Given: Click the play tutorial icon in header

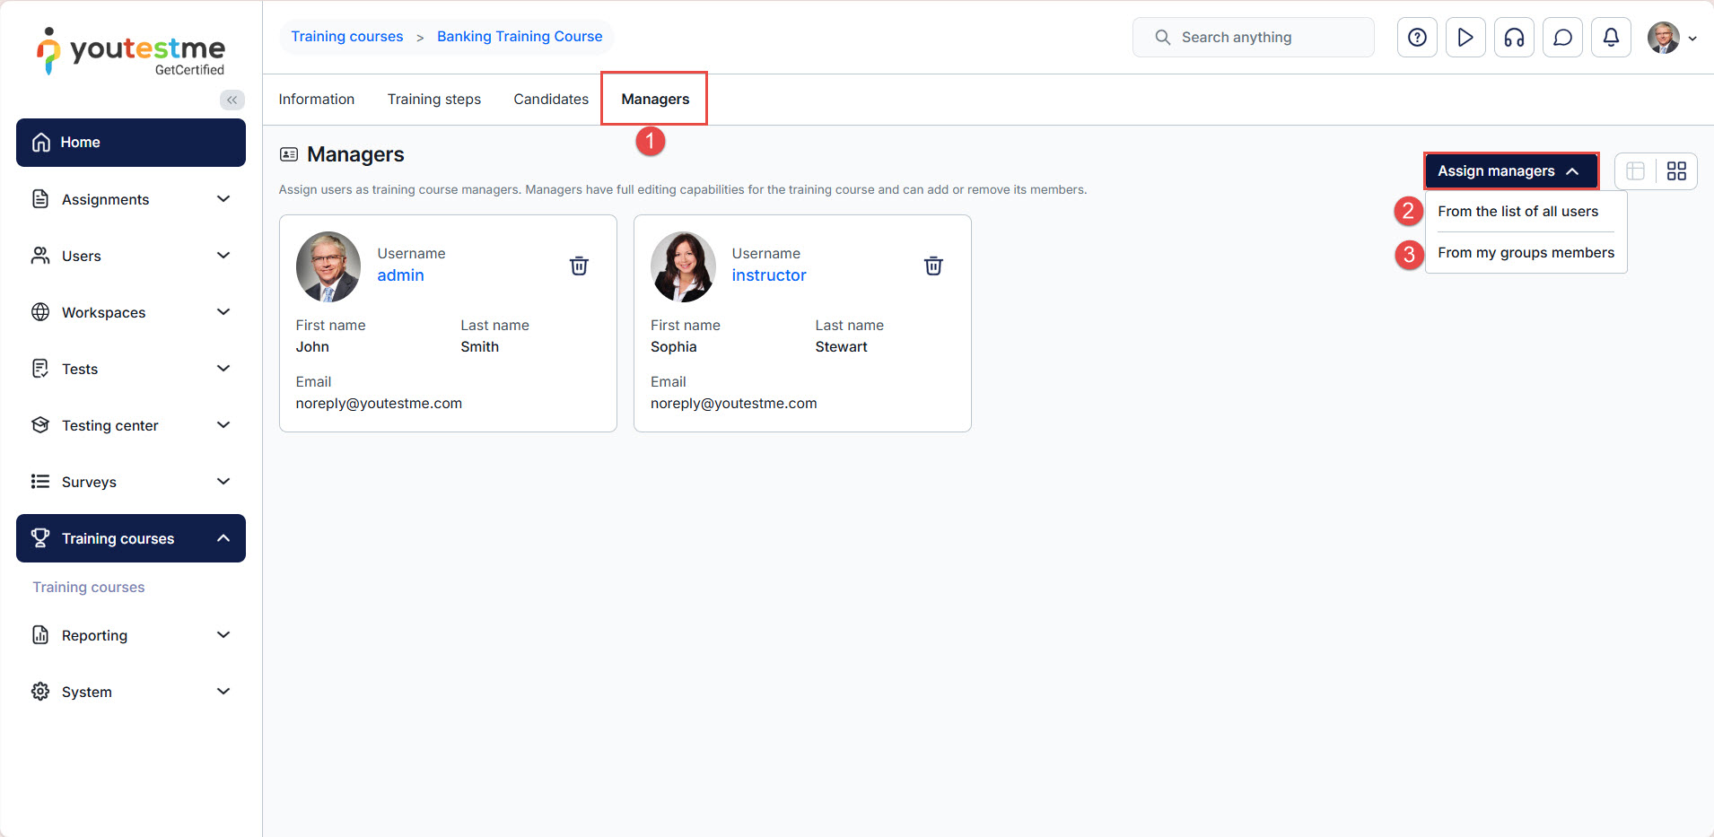Looking at the screenshot, I should tap(1465, 38).
